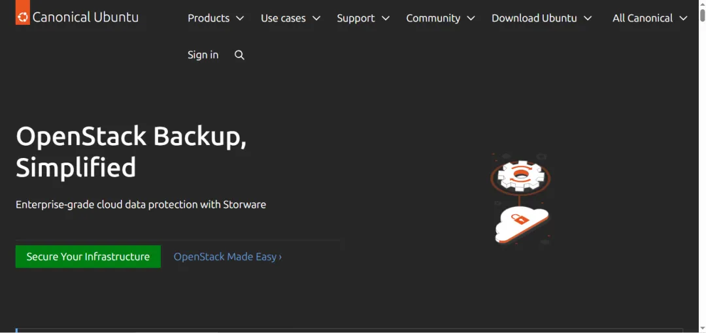The height and width of the screenshot is (333, 706).
Task: Open search with the magnifier icon
Action: 239,55
